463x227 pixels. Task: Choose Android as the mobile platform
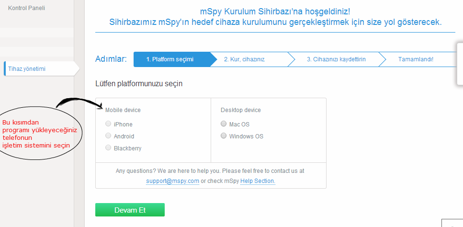coord(108,136)
